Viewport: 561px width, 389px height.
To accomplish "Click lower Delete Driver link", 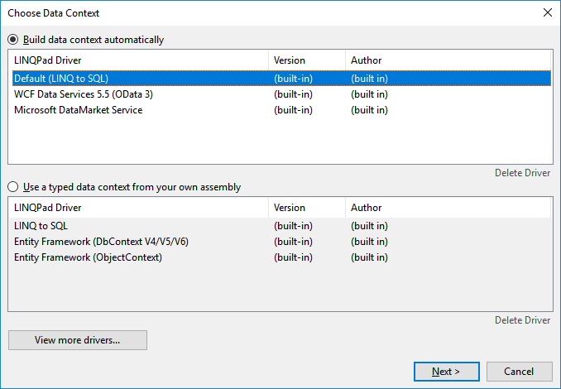I will tap(522, 320).
